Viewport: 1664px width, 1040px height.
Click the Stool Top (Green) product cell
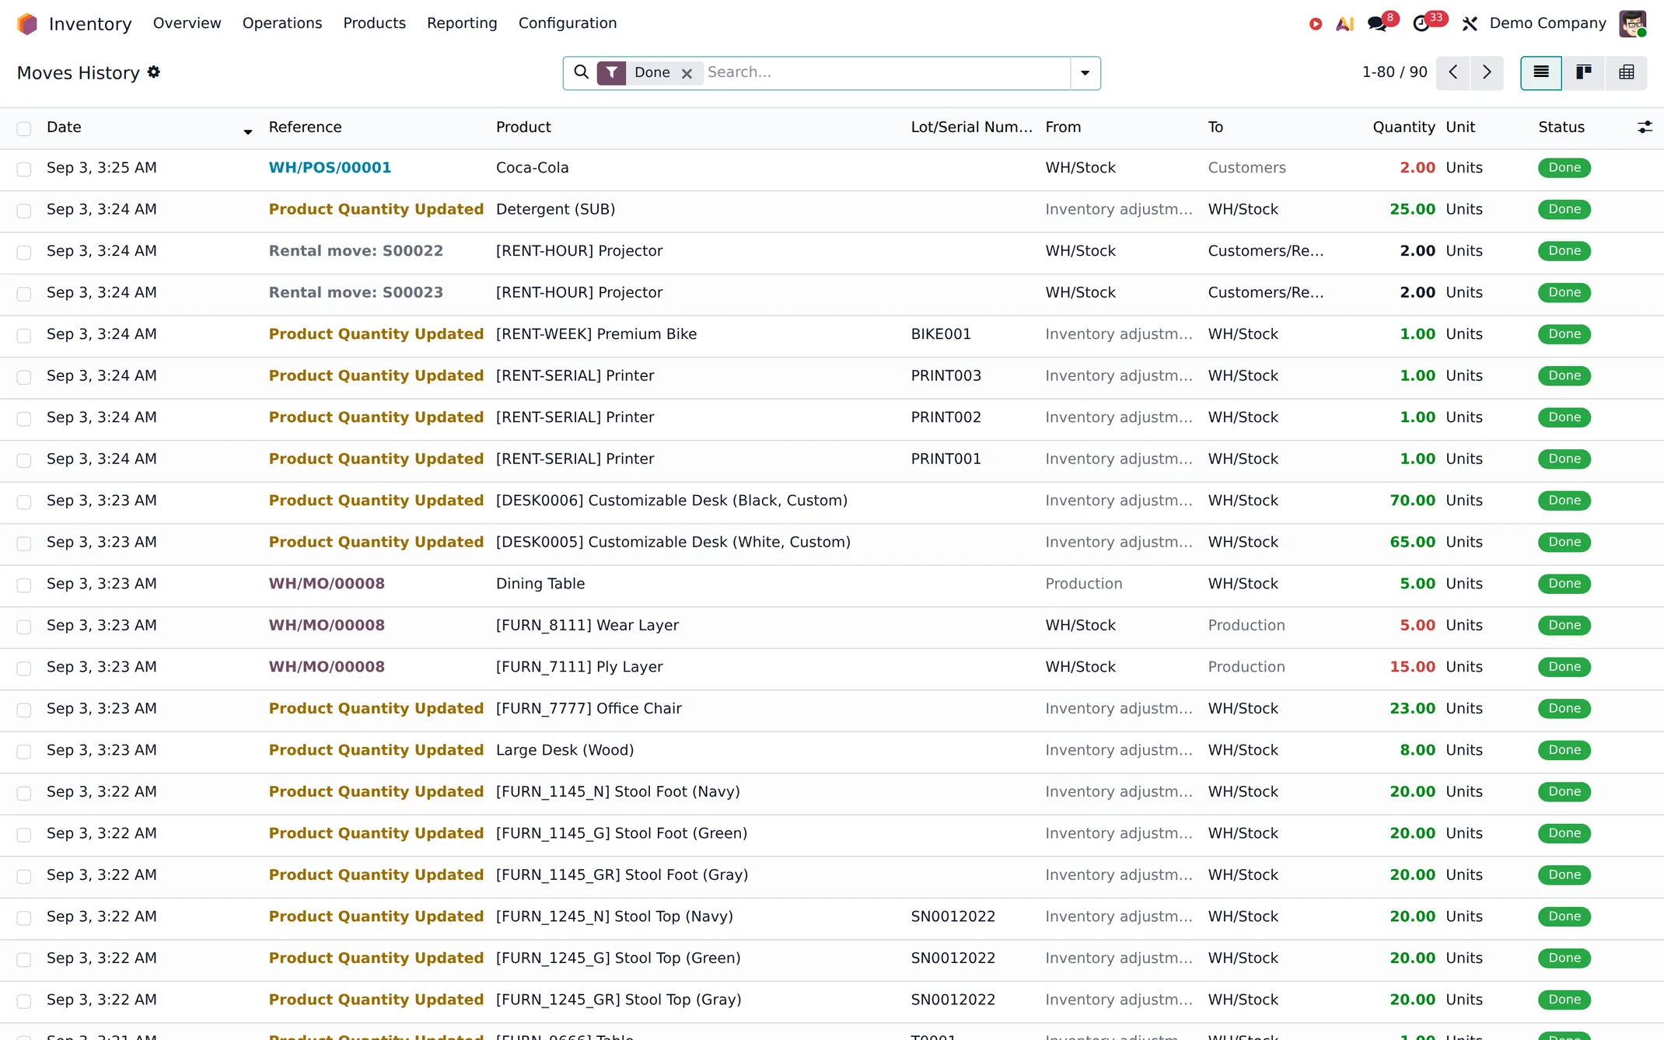(x=618, y=958)
